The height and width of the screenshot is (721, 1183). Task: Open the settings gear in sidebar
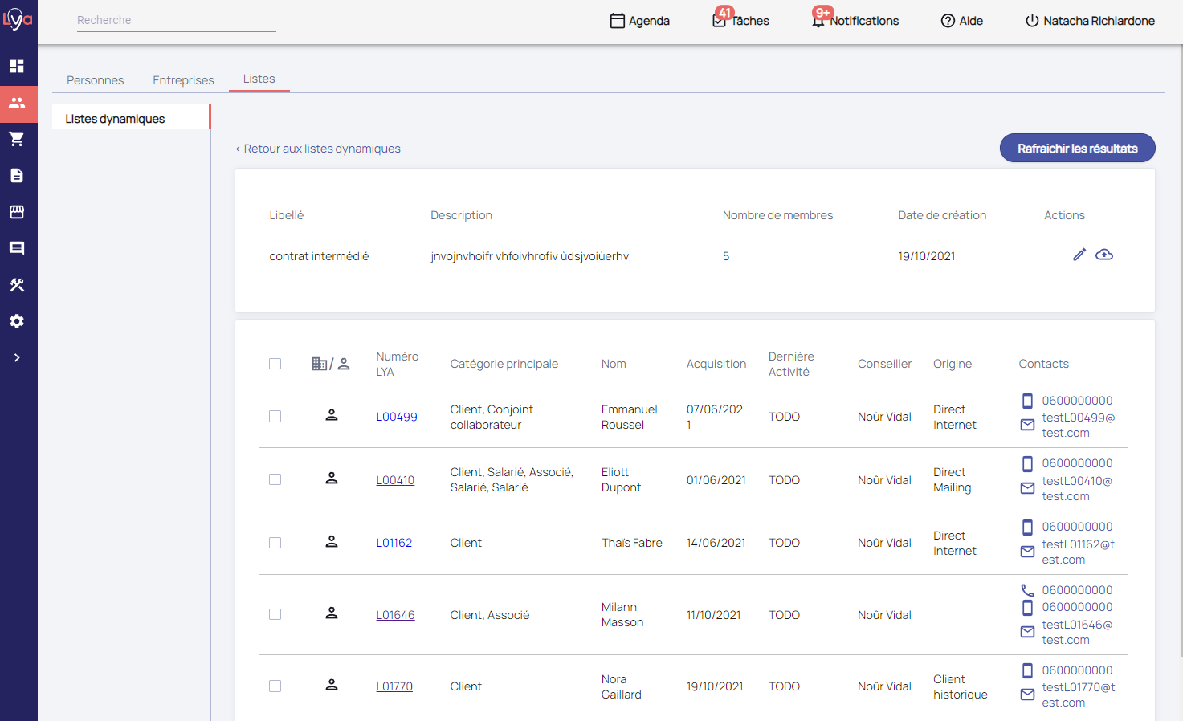click(x=17, y=321)
